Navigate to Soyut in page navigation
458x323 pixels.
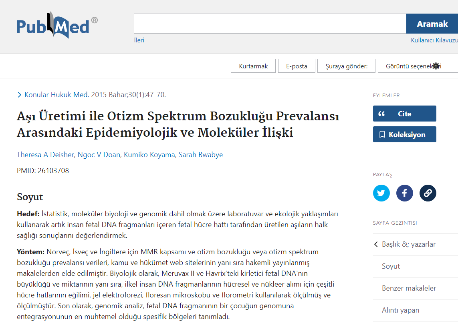391,266
